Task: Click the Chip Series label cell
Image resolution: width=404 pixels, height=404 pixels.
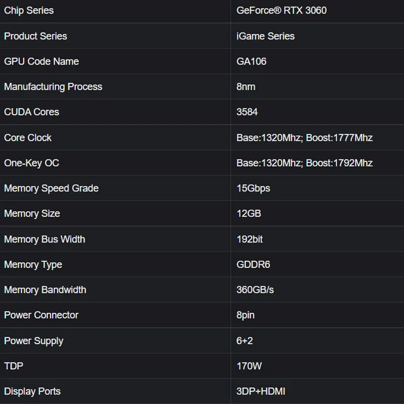Action: click(29, 11)
